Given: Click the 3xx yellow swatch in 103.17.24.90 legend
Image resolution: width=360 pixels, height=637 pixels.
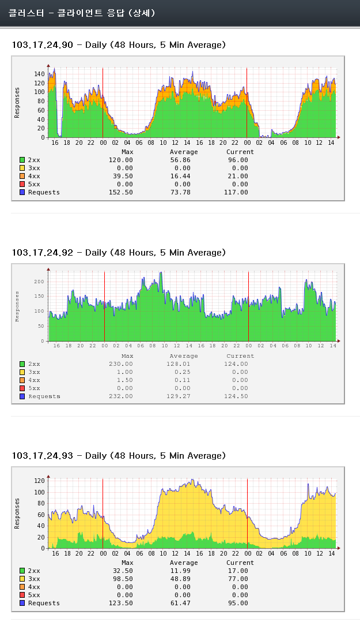Looking at the screenshot, I should [x=22, y=168].
